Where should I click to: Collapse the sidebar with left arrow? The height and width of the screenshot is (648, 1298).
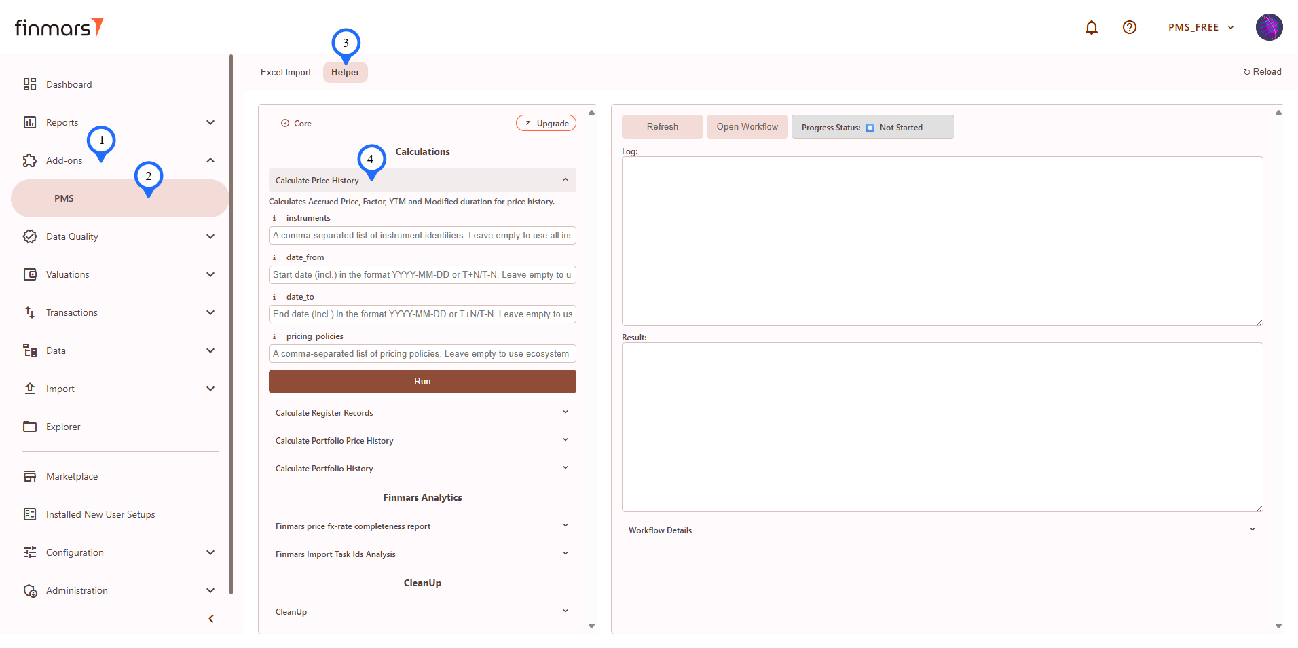click(211, 619)
